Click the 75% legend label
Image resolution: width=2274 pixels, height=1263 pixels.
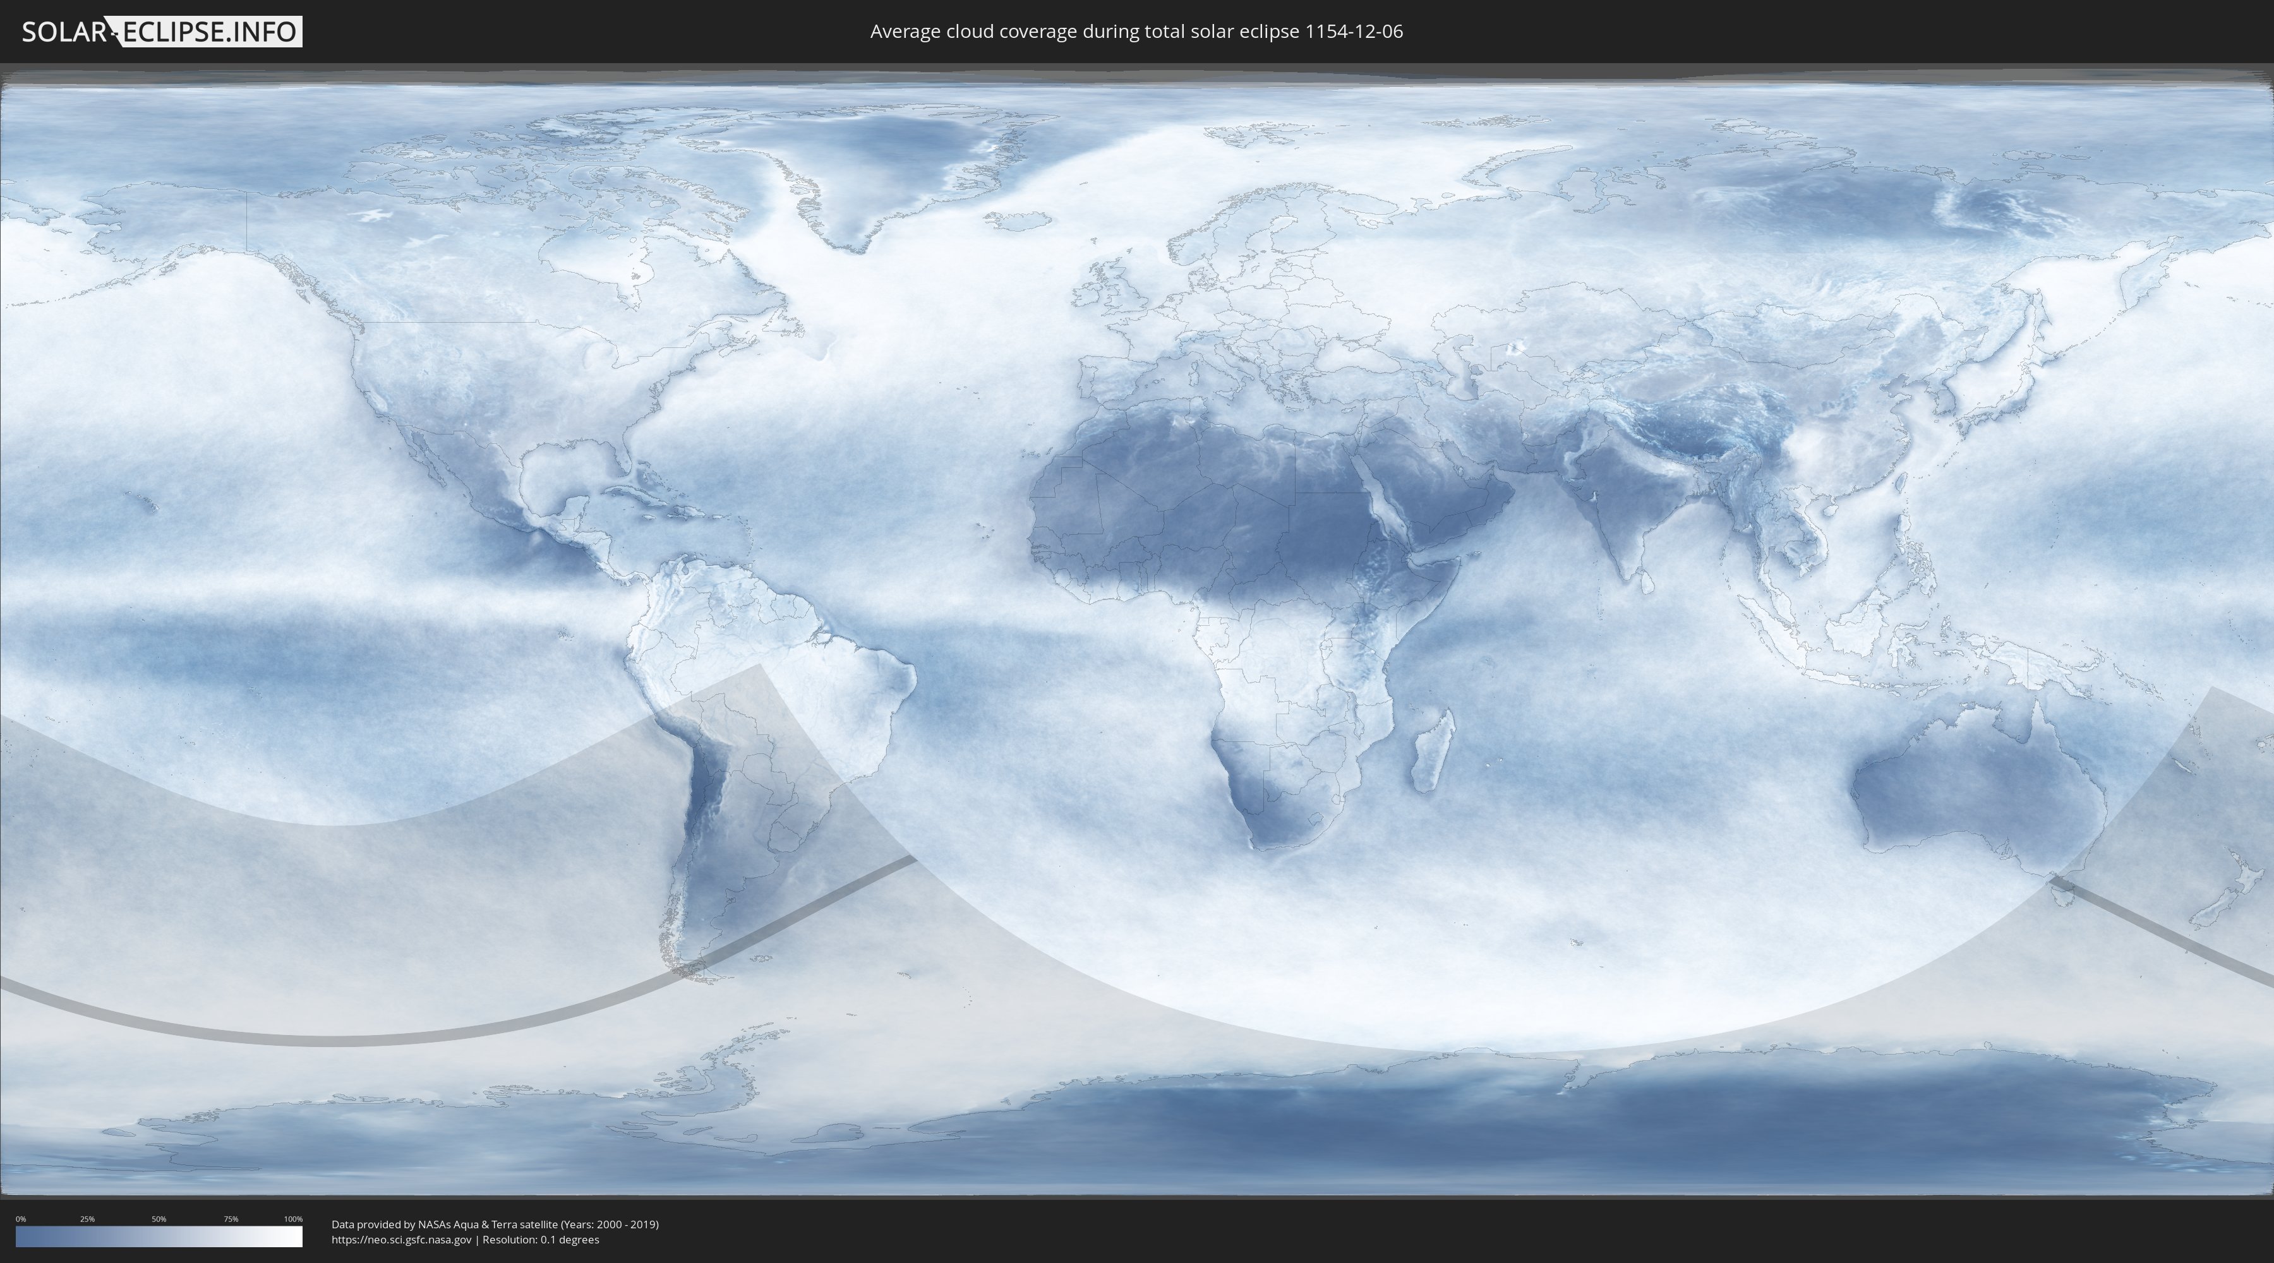(231, 1219)
